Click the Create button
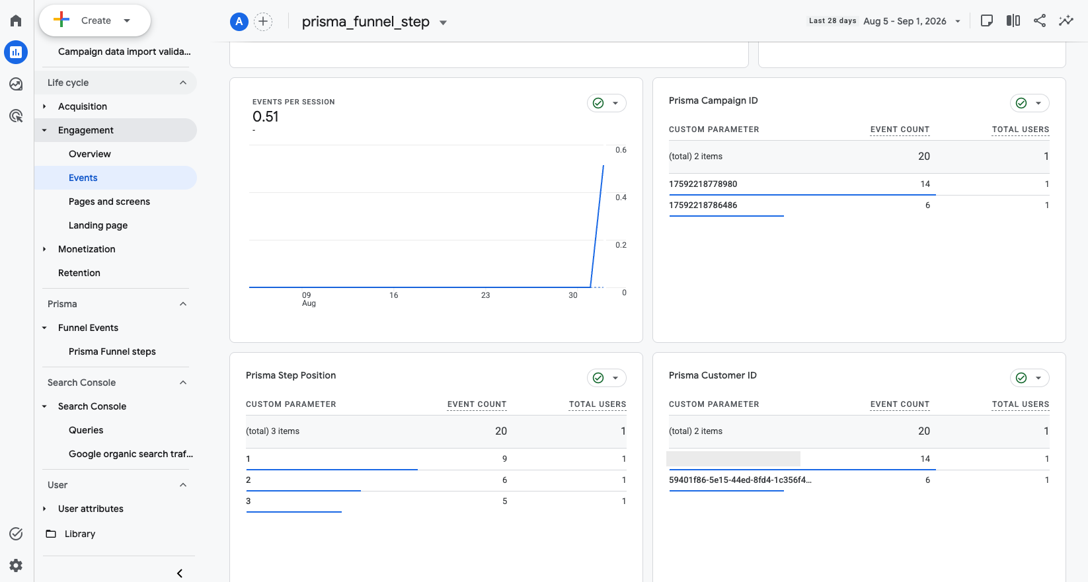This screenshot has width=1088, height=582. (x=95, y=20)
